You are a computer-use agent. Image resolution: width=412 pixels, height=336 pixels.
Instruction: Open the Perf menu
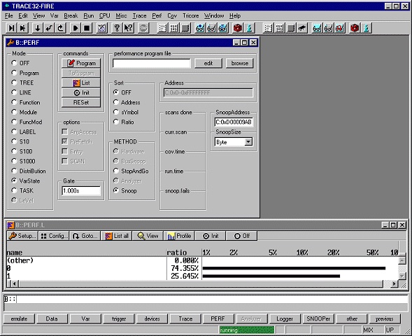pos(157,16)
